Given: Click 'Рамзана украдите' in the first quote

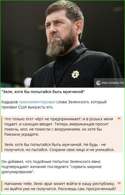Looking at the screenshot, I should (22, 135).
